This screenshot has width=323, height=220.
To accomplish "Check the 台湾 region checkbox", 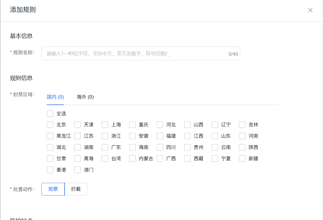I will point(105,158).
